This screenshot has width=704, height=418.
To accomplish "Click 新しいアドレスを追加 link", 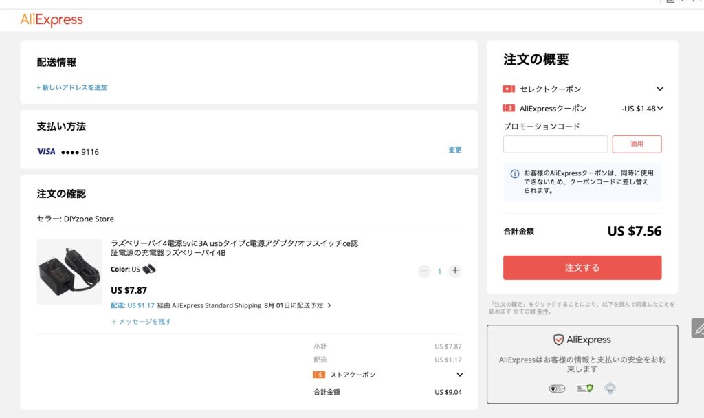I will [72, 87].
